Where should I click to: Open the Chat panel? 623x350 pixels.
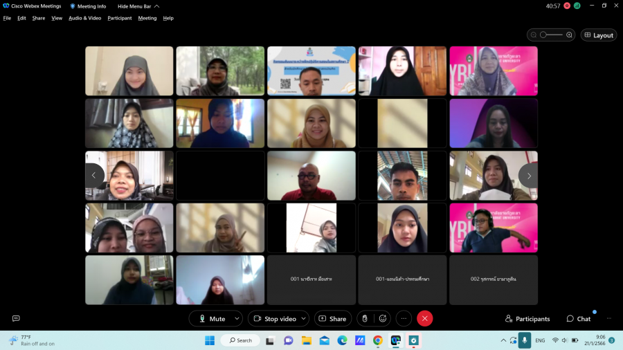tap(579, 319)
